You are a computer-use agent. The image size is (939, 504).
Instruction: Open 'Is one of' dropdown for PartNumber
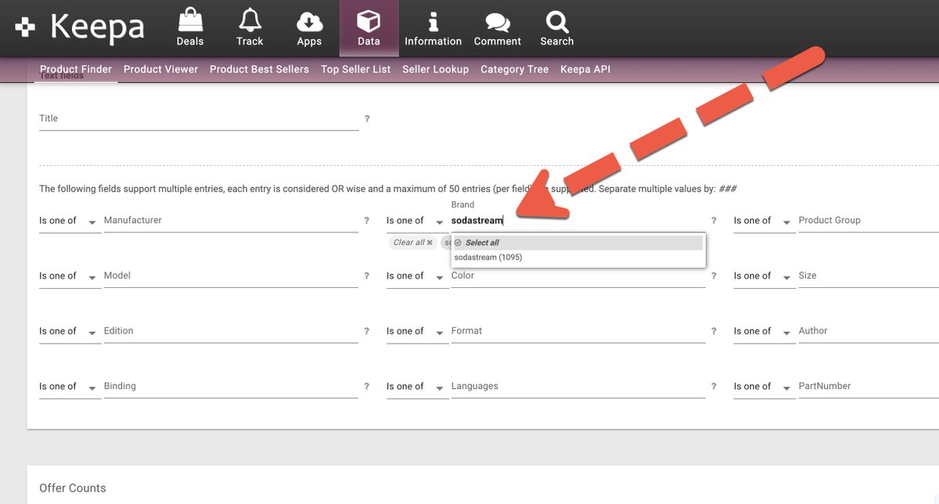(765, 387)
